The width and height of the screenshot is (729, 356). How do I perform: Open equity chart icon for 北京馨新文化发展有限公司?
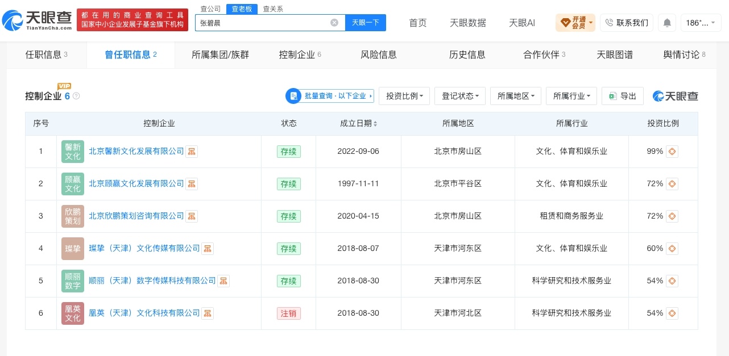(192, 152)
